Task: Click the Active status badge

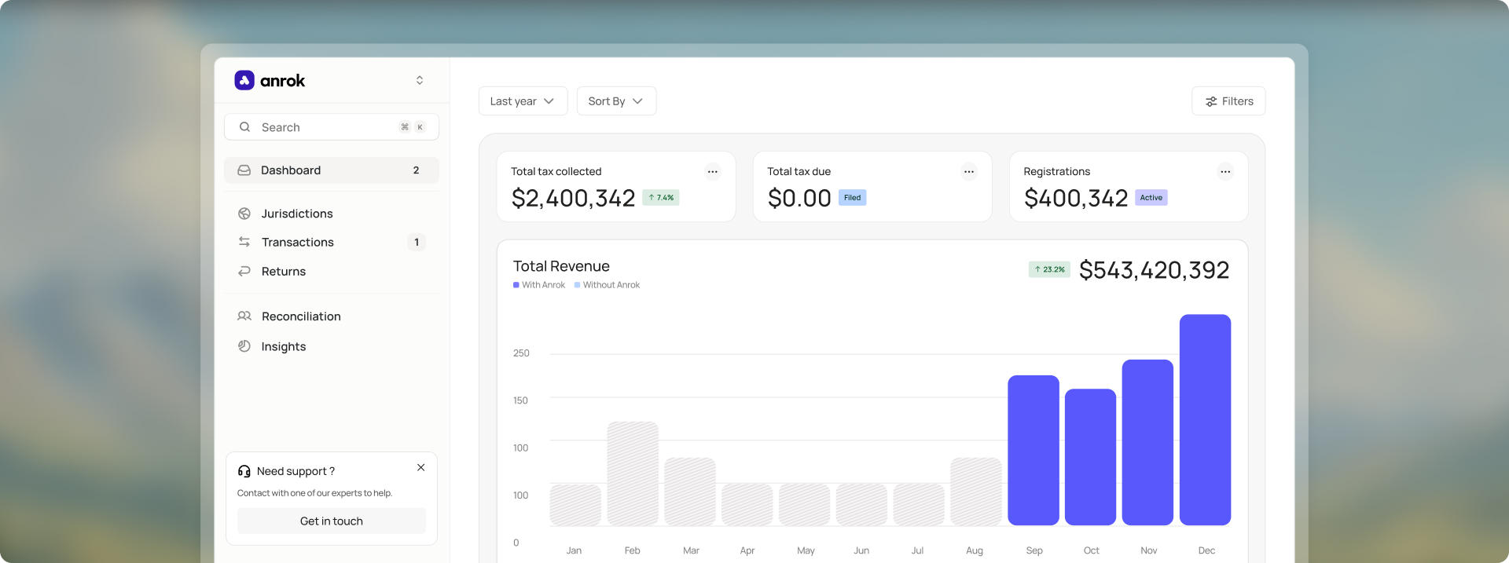Action: 1151,198
